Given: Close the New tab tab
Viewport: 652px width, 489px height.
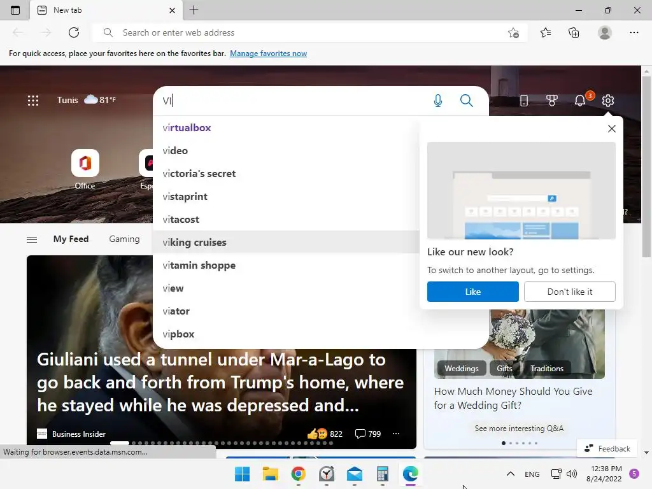Looking at the screenshot, I should 172,10.
